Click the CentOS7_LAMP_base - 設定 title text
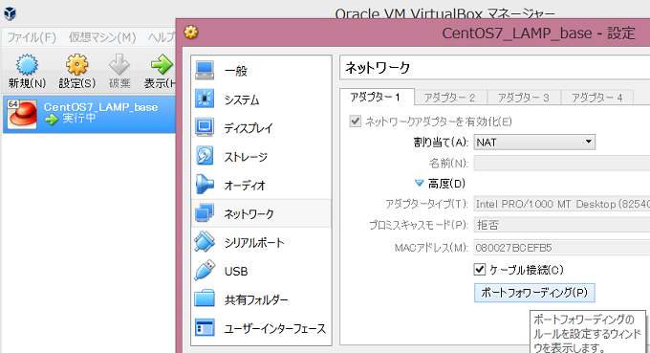The height and width of the screenshot is (353, 650). [538, 33]
